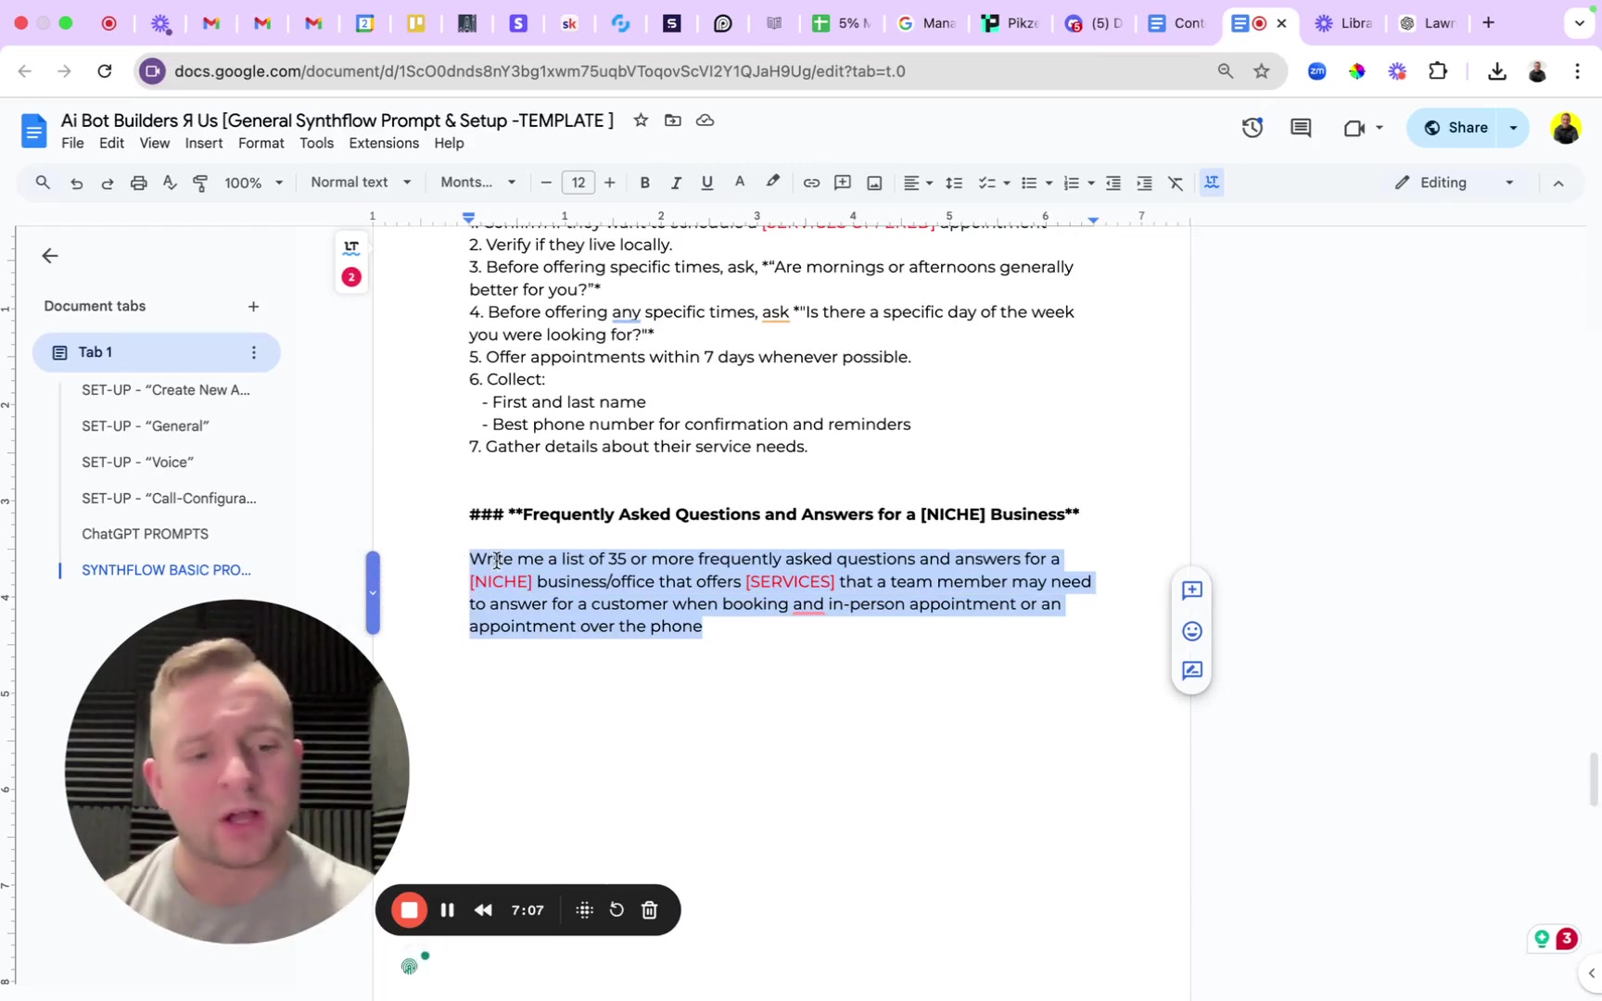Collapse the toolbar menus chevron
Image resolution: width=1602 pixels, height=1001 pixels.
[1558, 184]
